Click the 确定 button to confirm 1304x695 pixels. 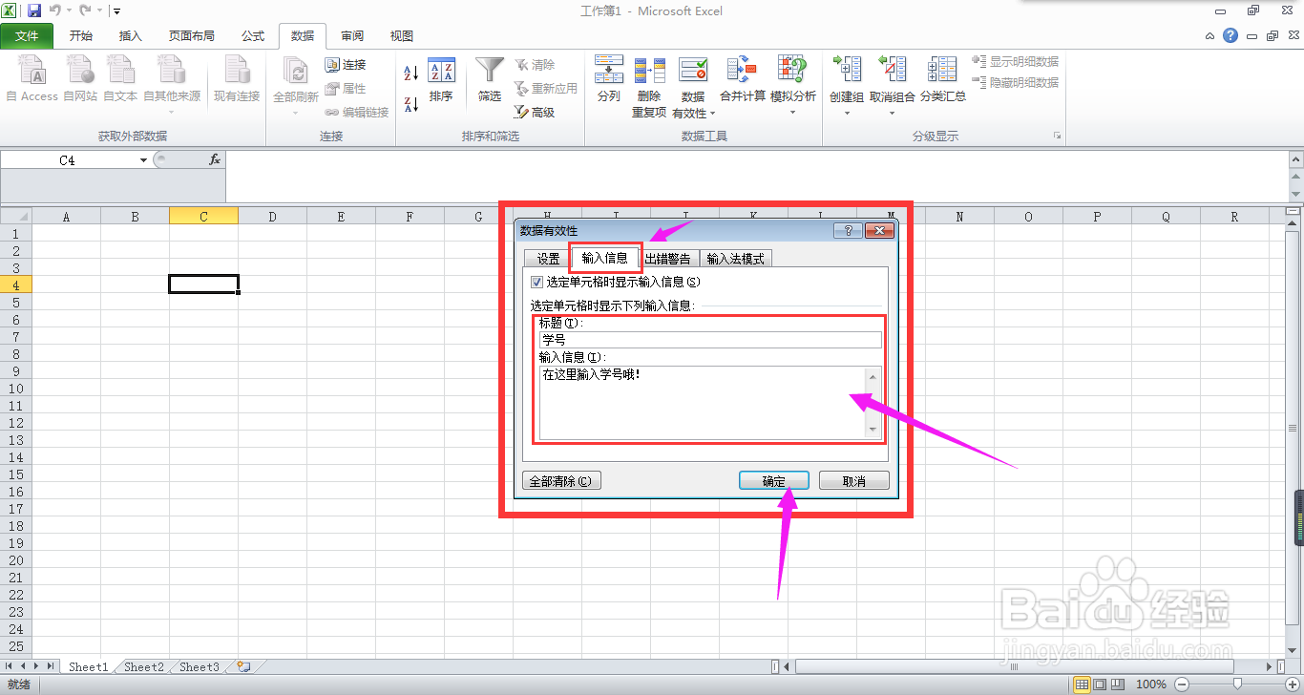(x=773, y=480)
